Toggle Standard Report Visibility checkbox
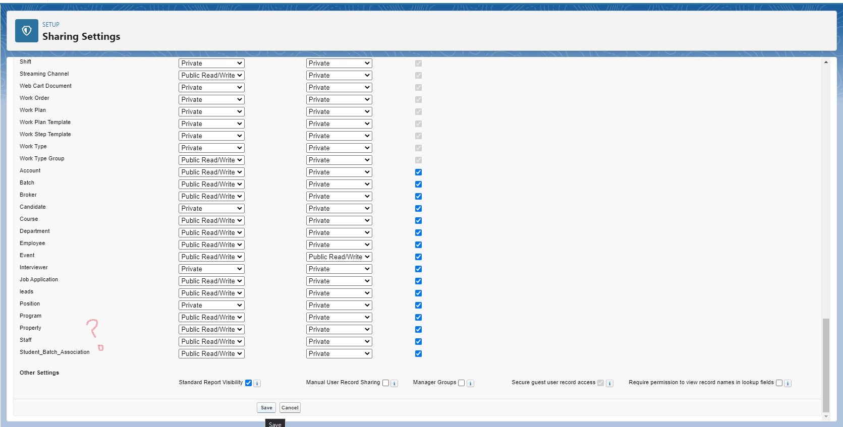Screen dimensions: 843x427 (248, 383)
